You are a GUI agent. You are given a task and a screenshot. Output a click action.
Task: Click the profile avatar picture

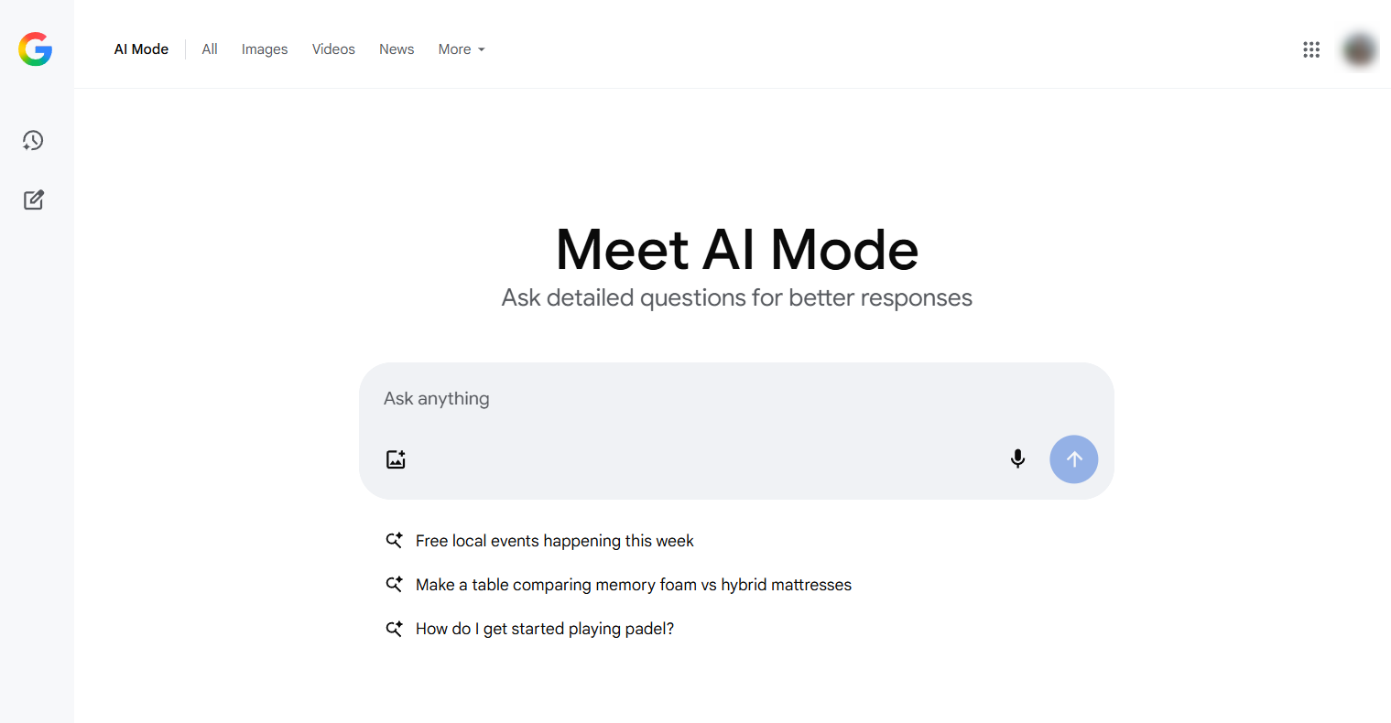(x=1360, y=49)
